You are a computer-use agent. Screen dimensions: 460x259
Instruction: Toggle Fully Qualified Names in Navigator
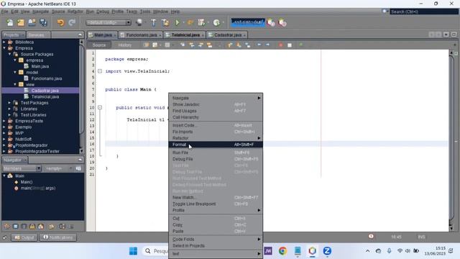tap(52, 227)
